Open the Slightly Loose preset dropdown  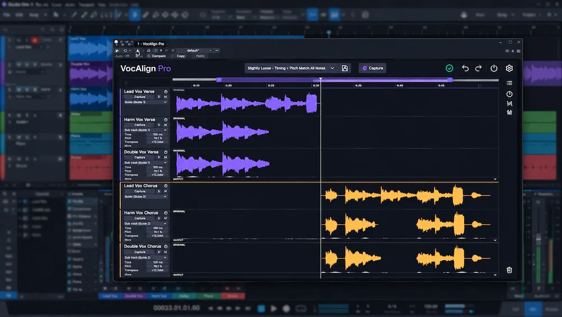(291, 68)
